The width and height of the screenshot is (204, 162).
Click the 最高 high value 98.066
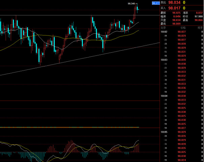point(199,20)
